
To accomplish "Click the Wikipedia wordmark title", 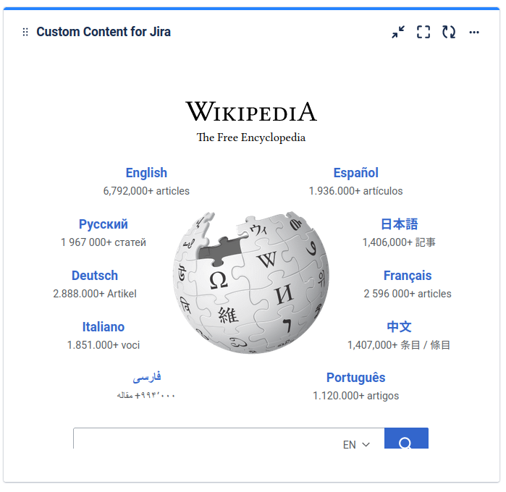I will [251, 112].
